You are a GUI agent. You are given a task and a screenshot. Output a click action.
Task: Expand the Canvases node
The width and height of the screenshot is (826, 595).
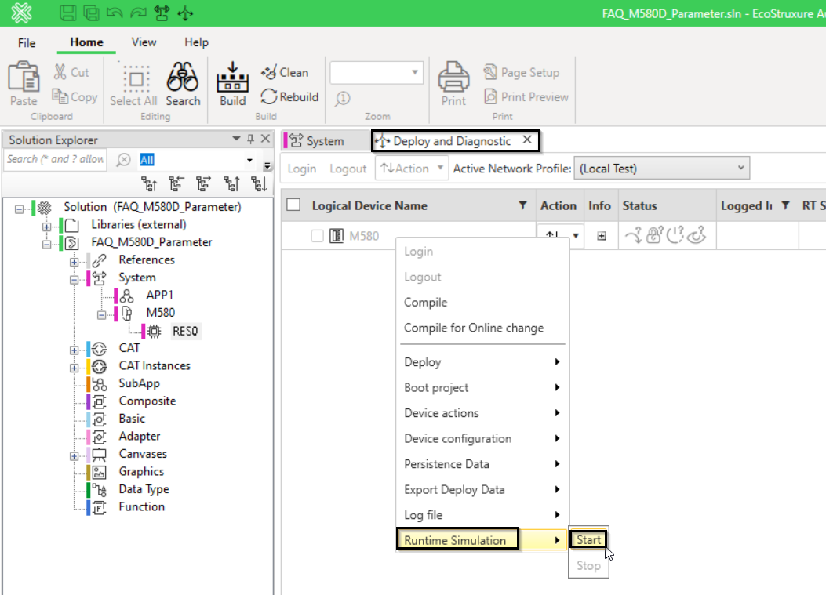[75, 456]
